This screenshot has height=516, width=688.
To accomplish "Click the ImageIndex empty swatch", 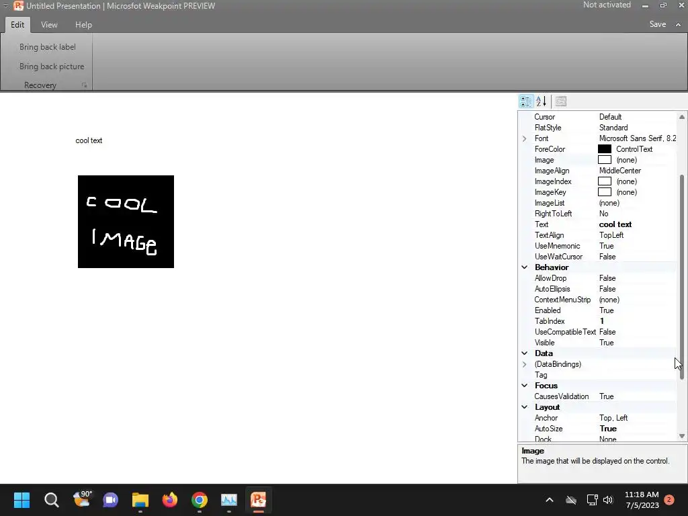I will [604, 181].
